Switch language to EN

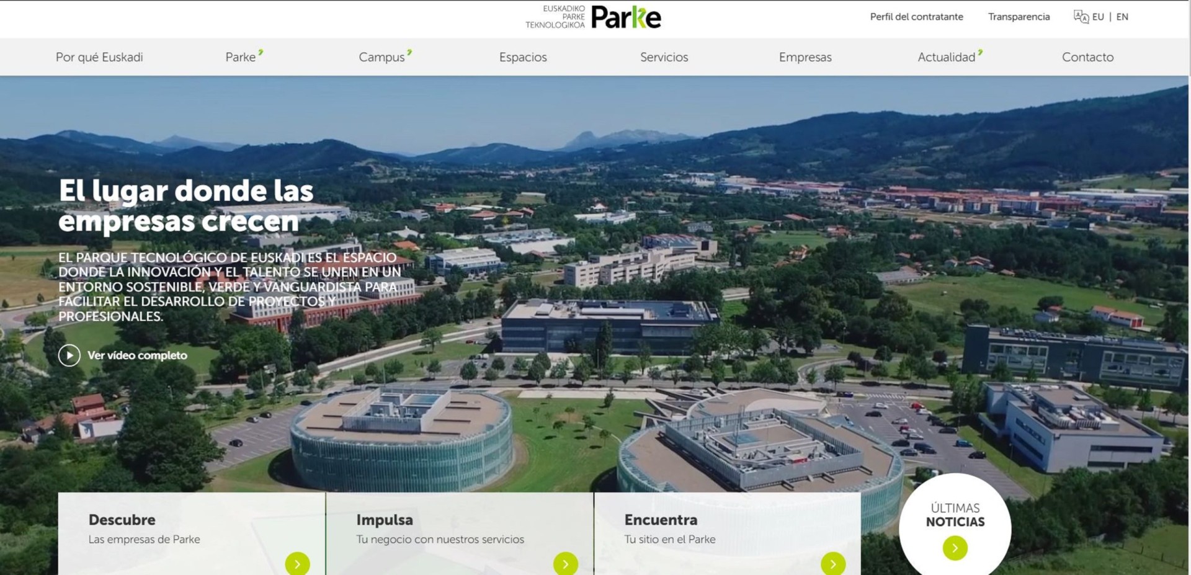[x=1122, y=17]
